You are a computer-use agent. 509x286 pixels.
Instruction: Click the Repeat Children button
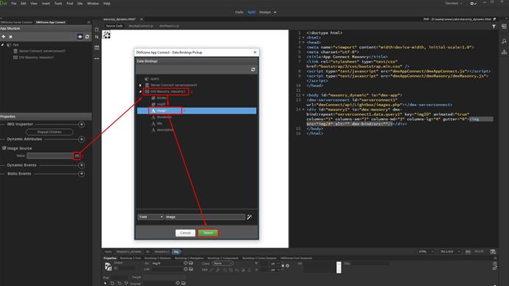49,132
